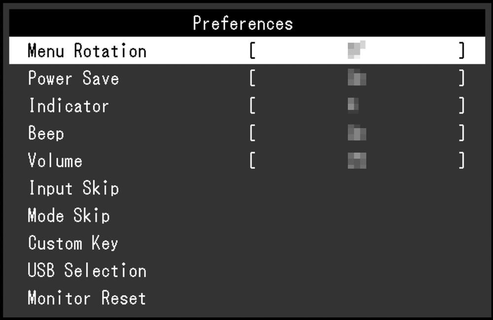Open the Input Skip submenu
The image size is (493, 320).
(x=73, y=188)
